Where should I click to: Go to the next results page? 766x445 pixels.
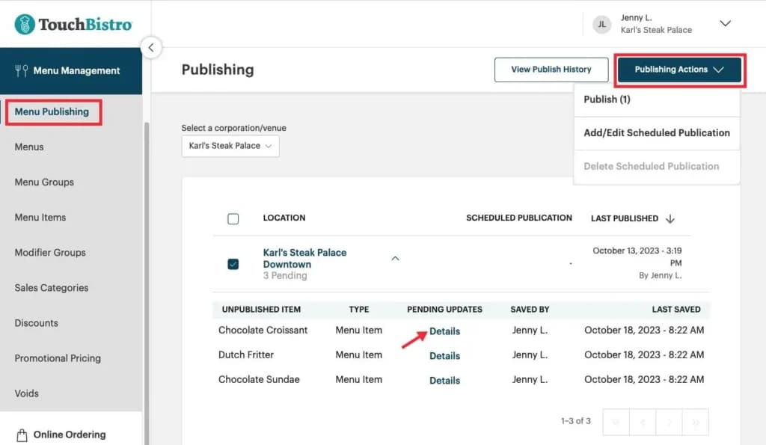[x=669, y=422]
